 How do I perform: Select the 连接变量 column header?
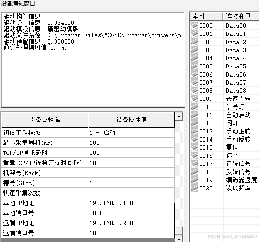click(241, 16)
